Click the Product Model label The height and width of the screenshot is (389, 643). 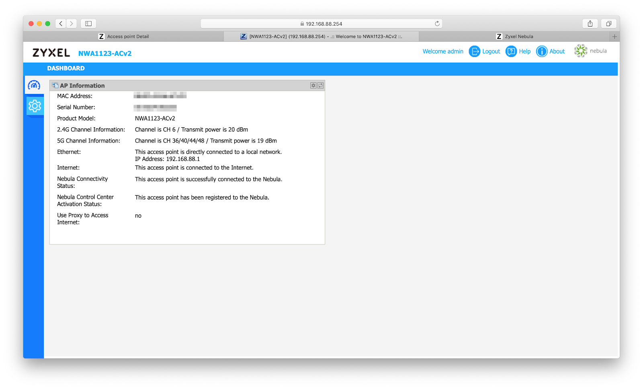coord(76,118)
